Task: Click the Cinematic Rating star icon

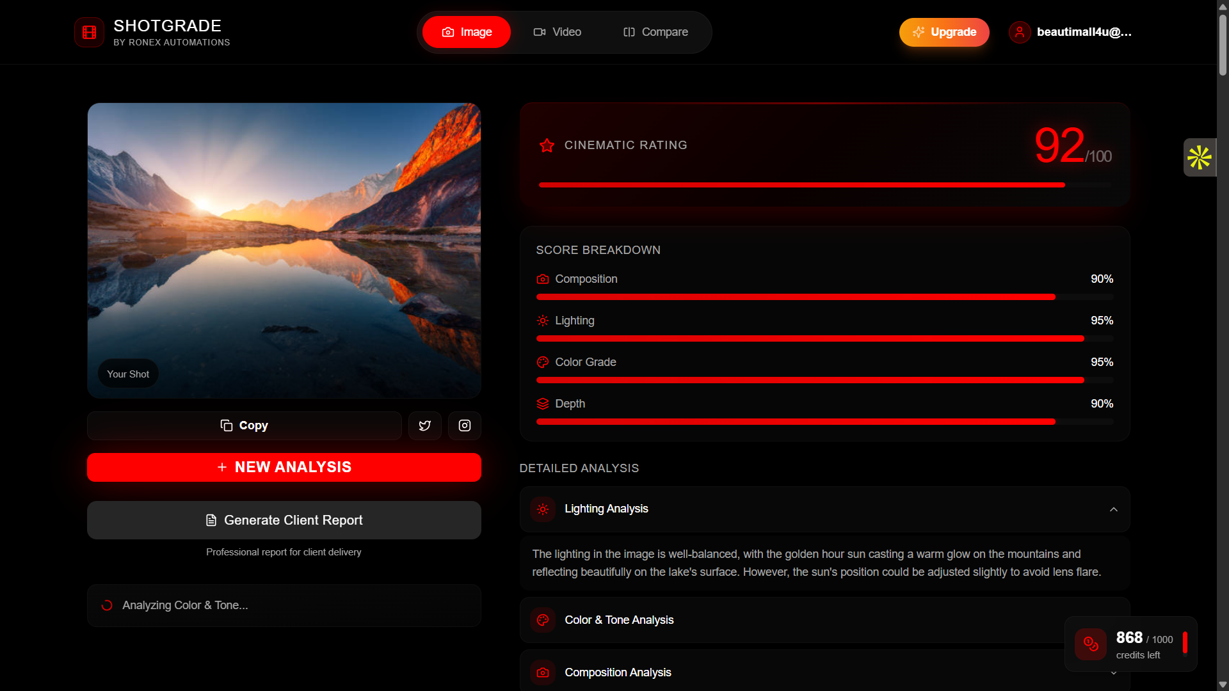Action: (547, 146)
